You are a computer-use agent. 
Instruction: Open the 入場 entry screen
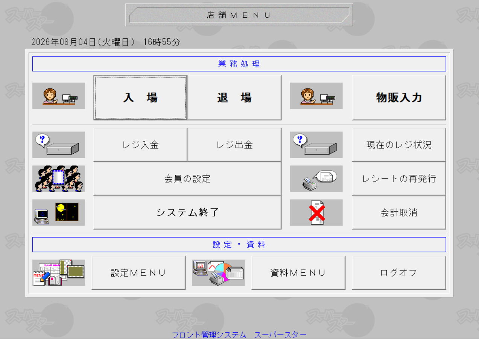[x=140, y=98]
